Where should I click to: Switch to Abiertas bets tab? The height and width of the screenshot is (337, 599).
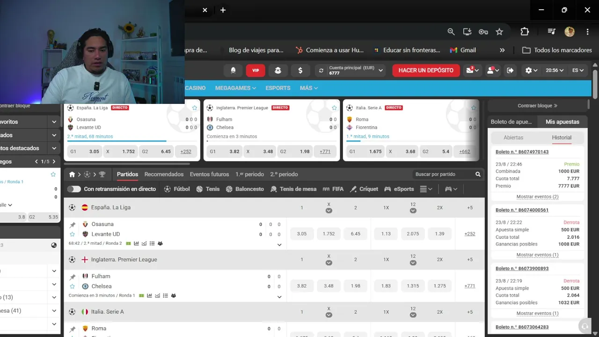click(513, 138)
